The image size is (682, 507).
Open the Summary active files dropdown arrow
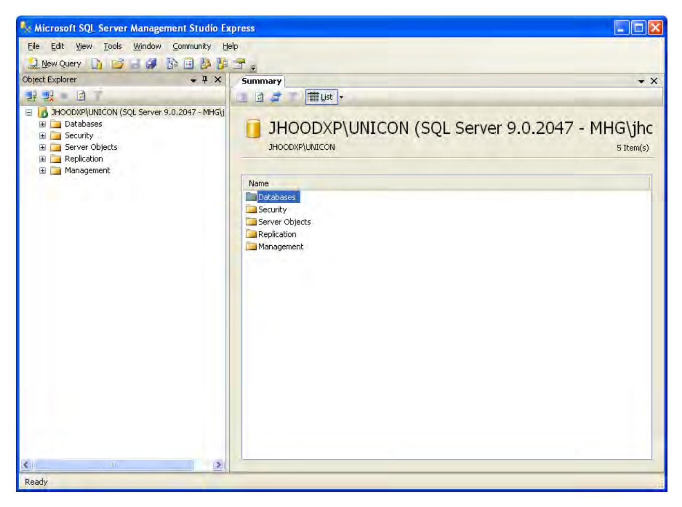coord(642,81)
